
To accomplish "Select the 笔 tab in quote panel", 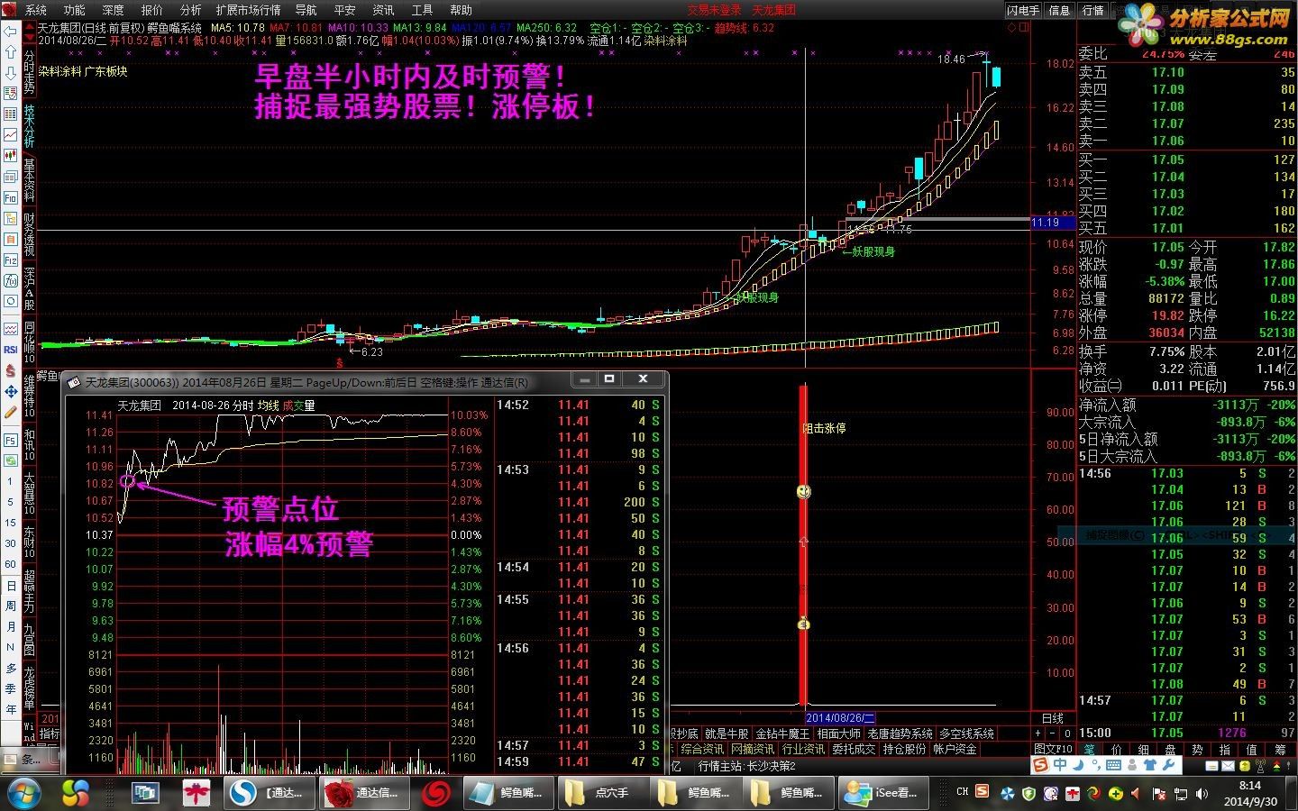I will (1090, 749).
